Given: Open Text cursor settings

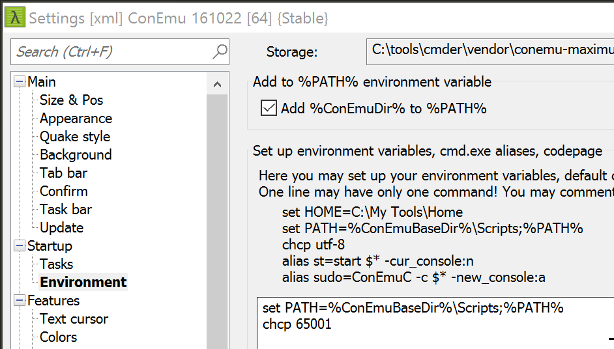Looking at the screenshot, I should (74, 319).
